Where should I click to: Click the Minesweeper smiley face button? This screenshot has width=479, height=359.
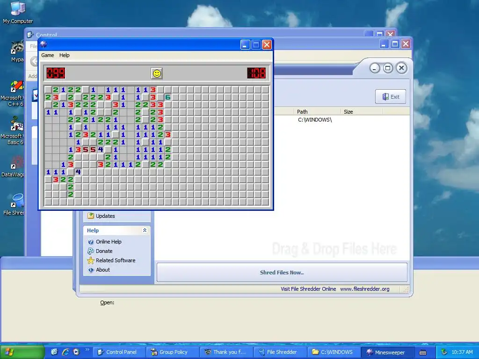157,73
